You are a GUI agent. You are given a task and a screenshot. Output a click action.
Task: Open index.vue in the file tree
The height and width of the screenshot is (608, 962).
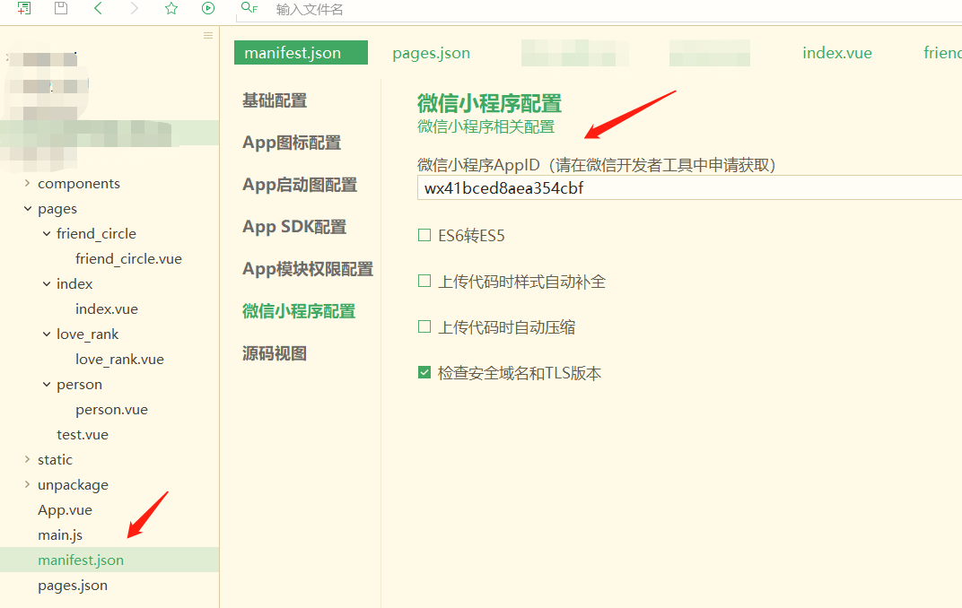[106, 308]
